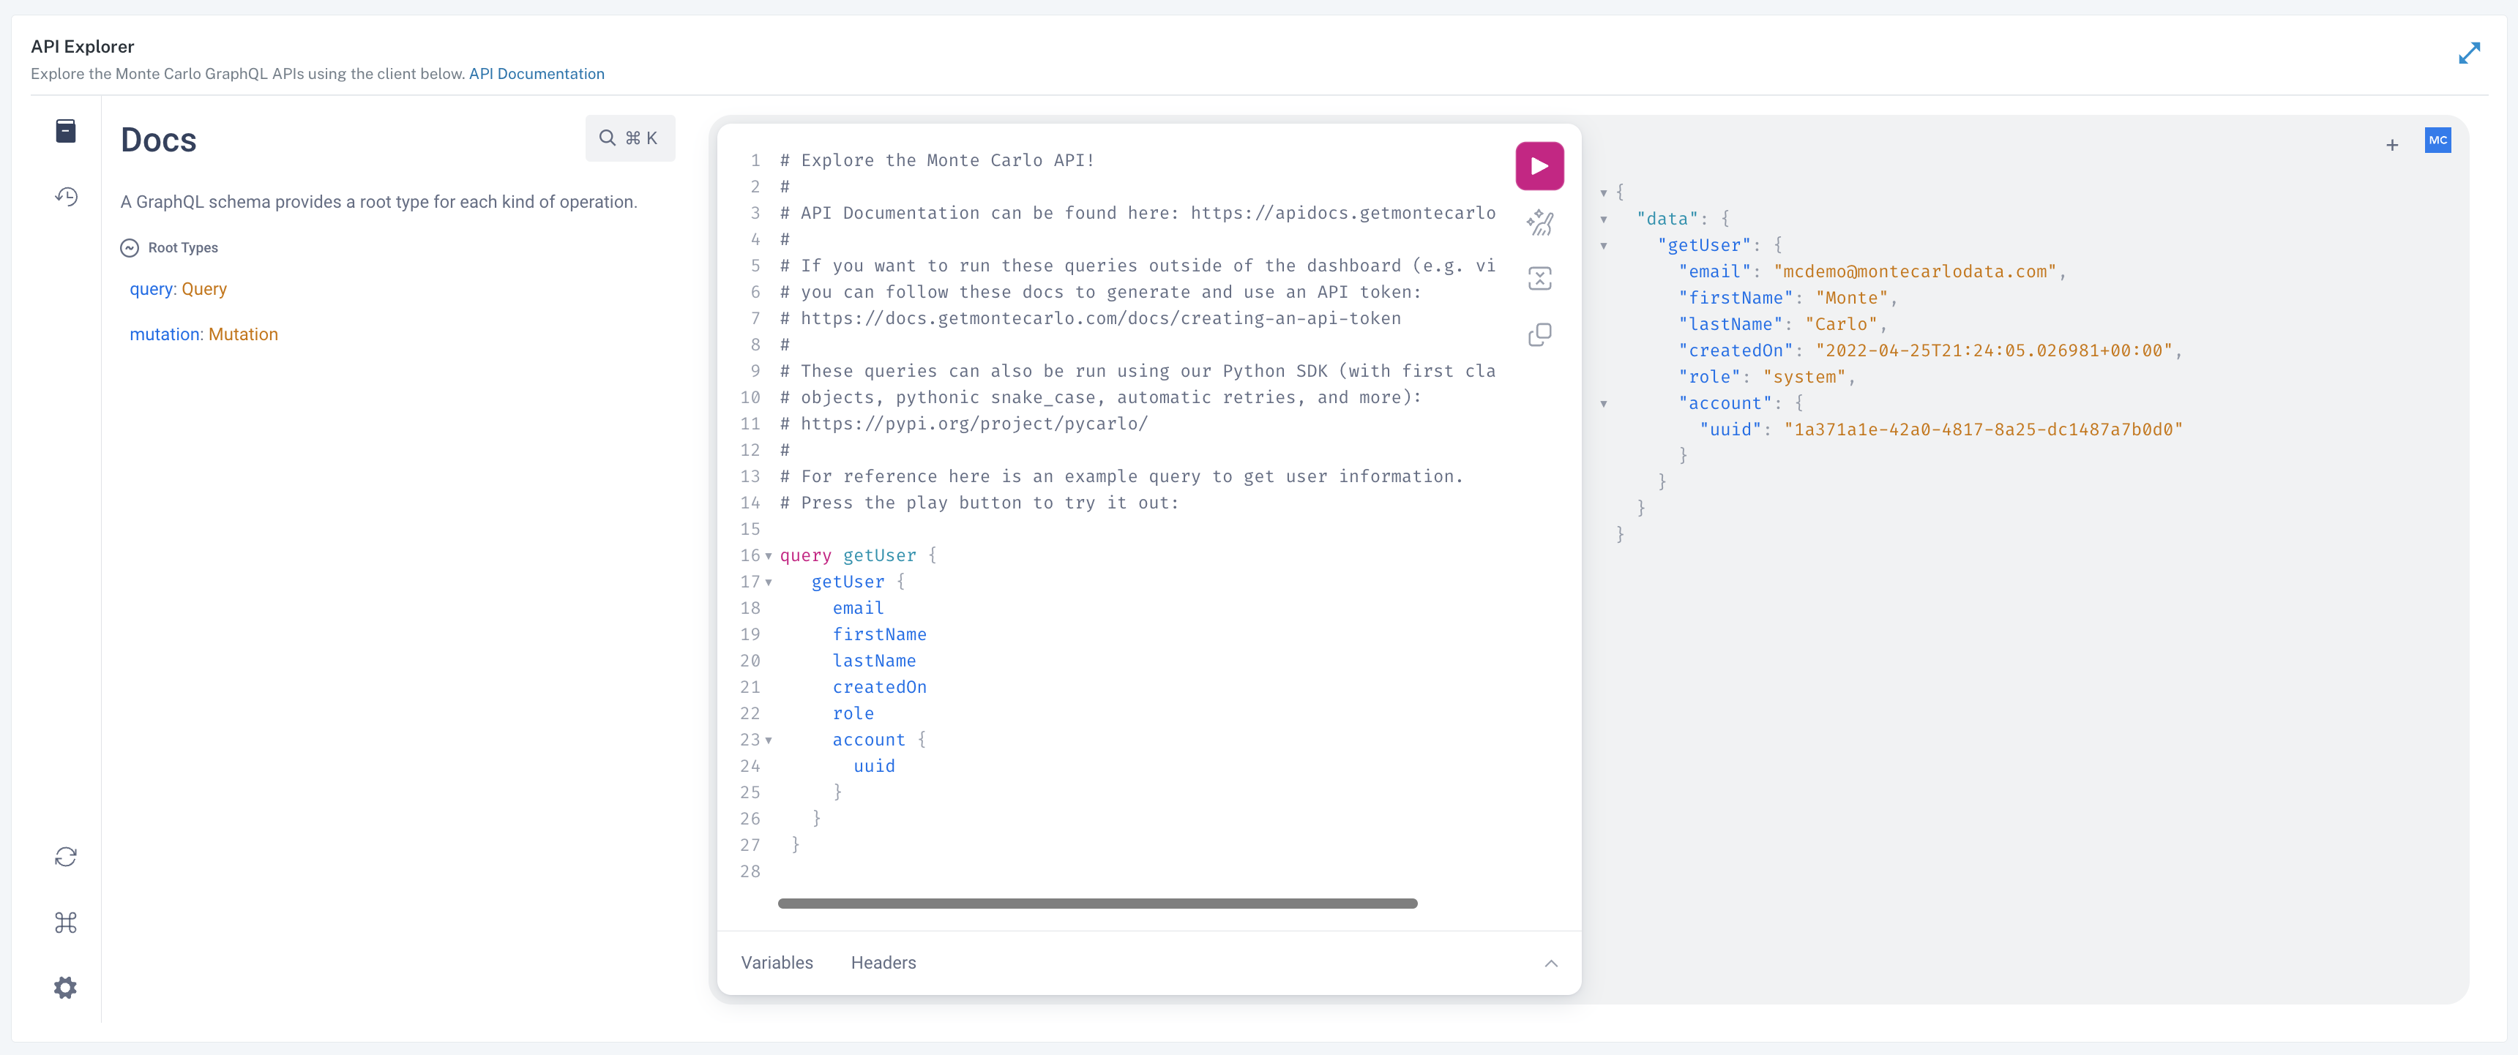The image size is (2518, 1055).
Task: Click the email value mcdemo@montecarlodata.com
Action: [1915, 271]
